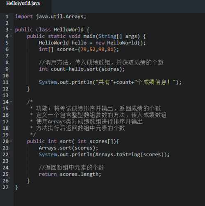Click the return scores.length statement
The height and width of the screenshot is (206, 205).
point(70,174)
